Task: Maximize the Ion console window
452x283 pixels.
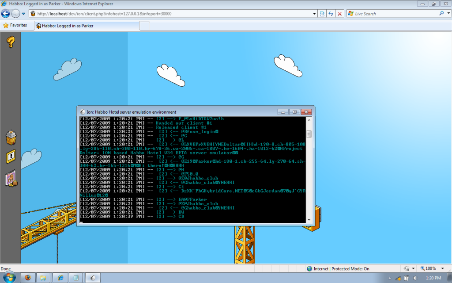Action: click(294, 112)
